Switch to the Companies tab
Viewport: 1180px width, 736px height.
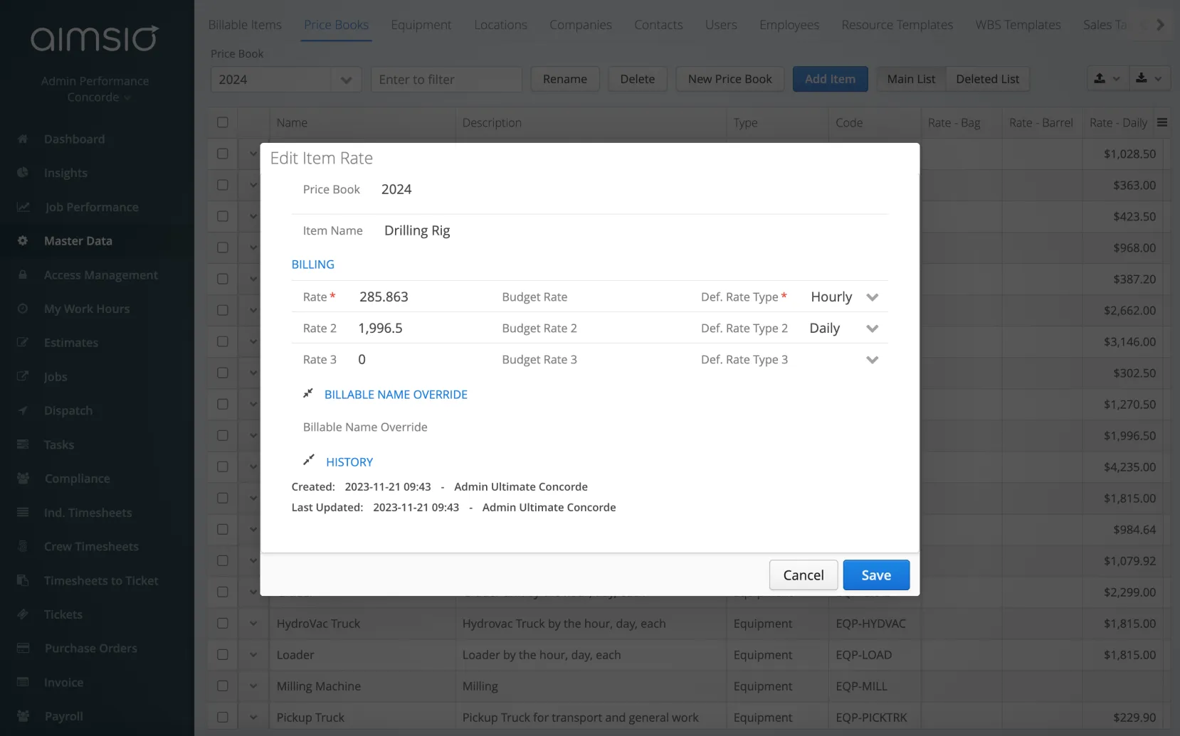(580, 25)
